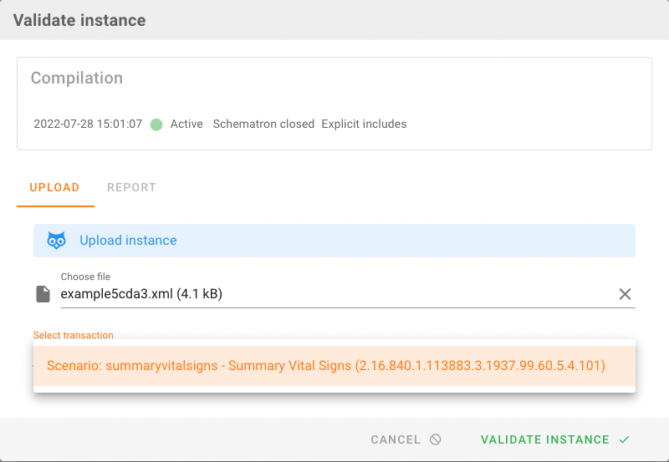
Task: Click the example5cda3.xml file input field
Action: pos(334,294)
